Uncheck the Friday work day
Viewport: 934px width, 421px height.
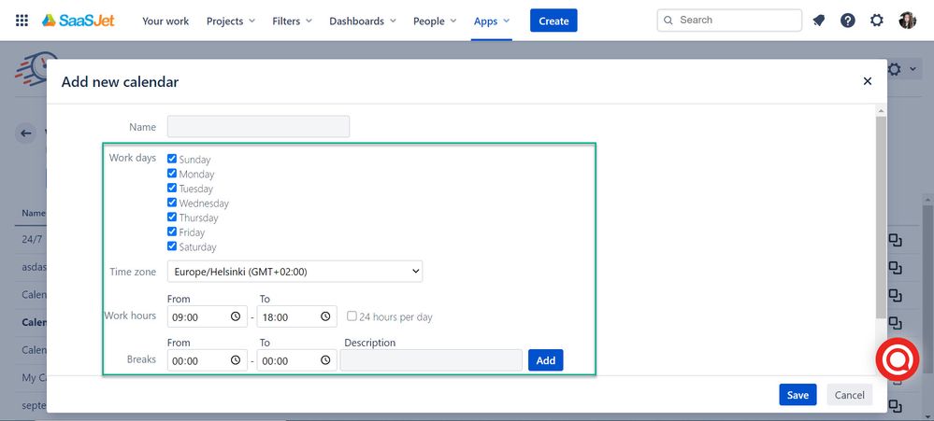coord(172,232)
